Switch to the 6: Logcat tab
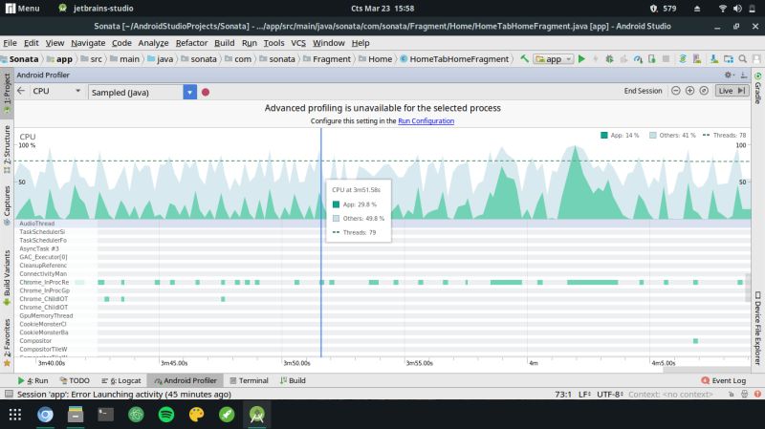The height and width of the screenshot is (429, 765). click(x=121, y=380)
